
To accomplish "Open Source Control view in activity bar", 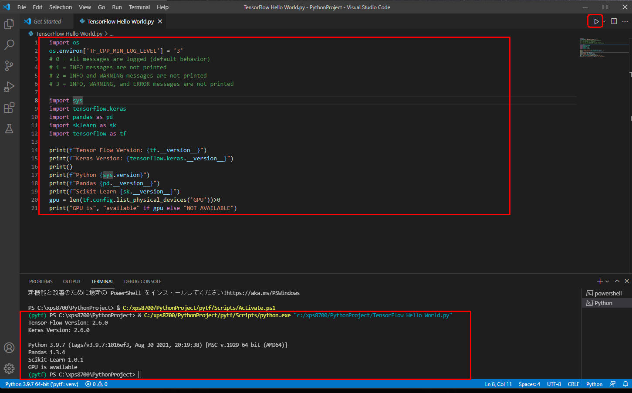I will click(x=9, y=65).
